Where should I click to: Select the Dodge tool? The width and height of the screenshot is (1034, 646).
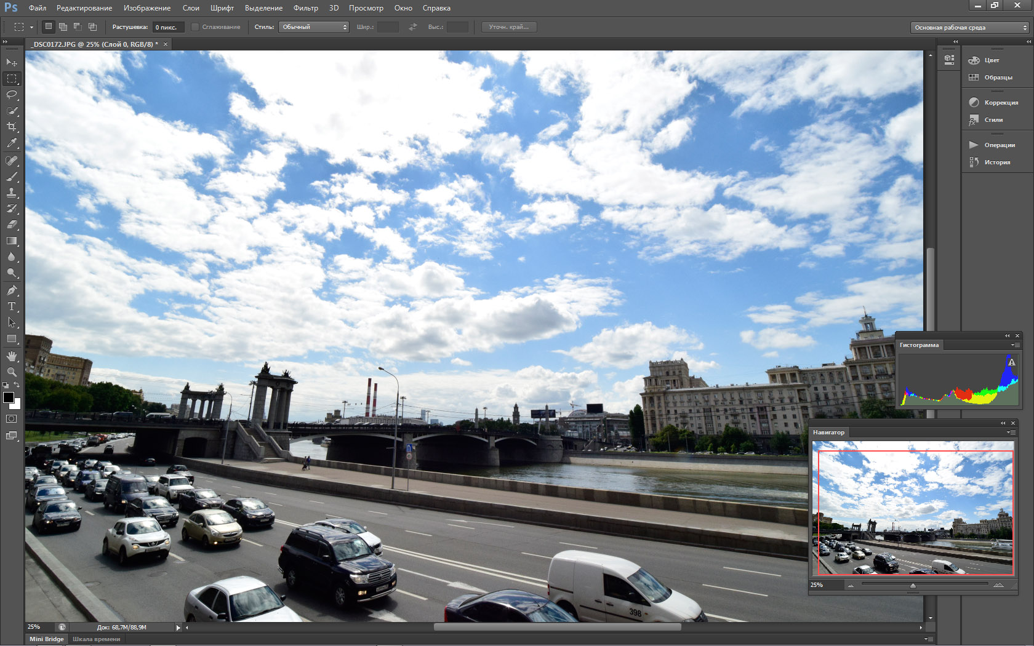click(x=12, y=273)
